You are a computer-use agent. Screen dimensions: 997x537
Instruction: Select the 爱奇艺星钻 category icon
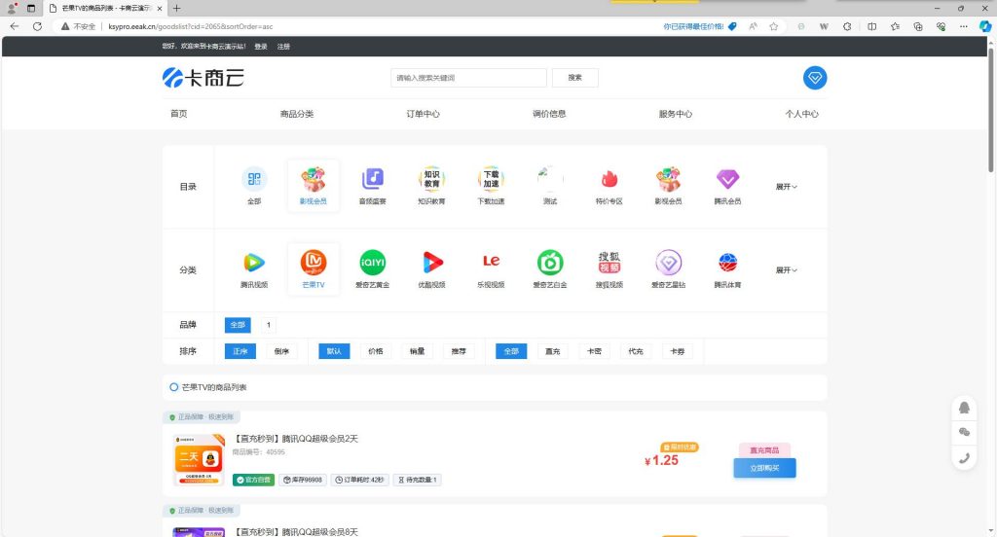point(668,263)
